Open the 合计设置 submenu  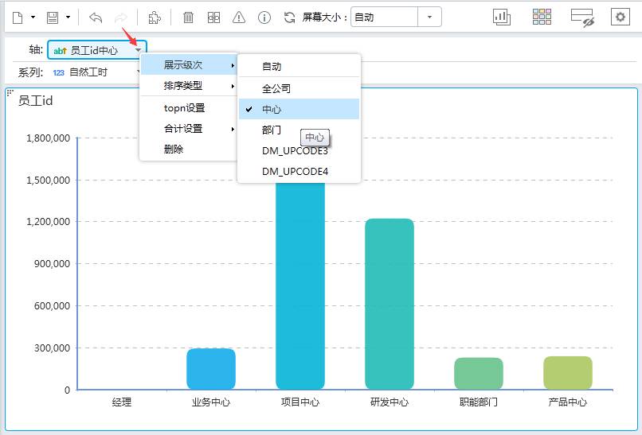pyautogui.click(x=189, y=129)
